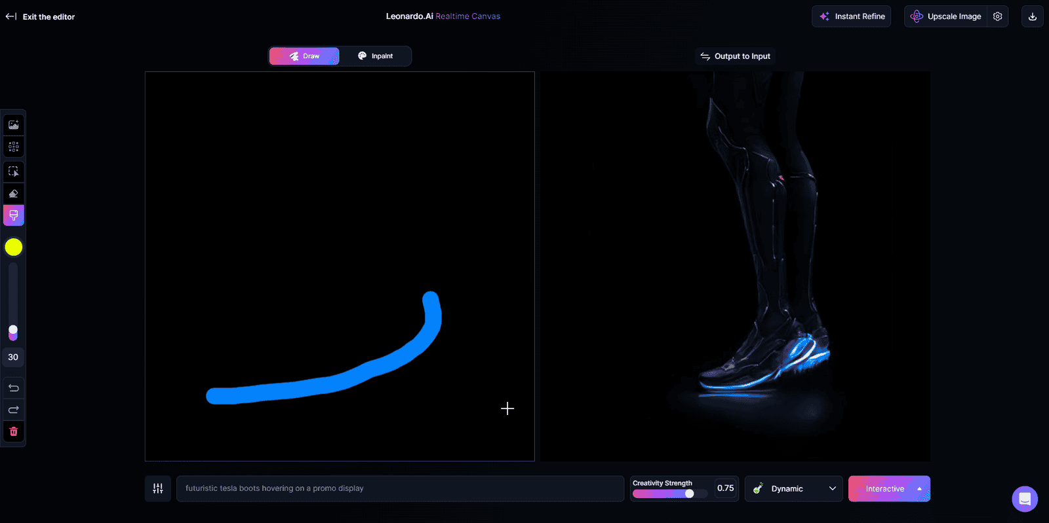Switch to the Inpaint tab

click(376, 56)
